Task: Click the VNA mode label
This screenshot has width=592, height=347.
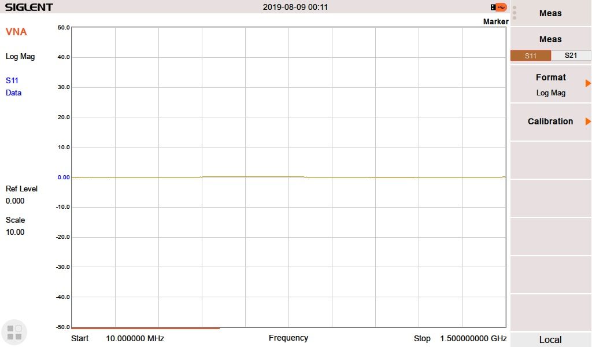Action: click(x=16, y=32)
